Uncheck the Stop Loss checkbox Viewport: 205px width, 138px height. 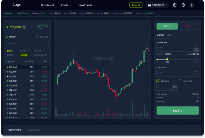(x=159, y=81)
